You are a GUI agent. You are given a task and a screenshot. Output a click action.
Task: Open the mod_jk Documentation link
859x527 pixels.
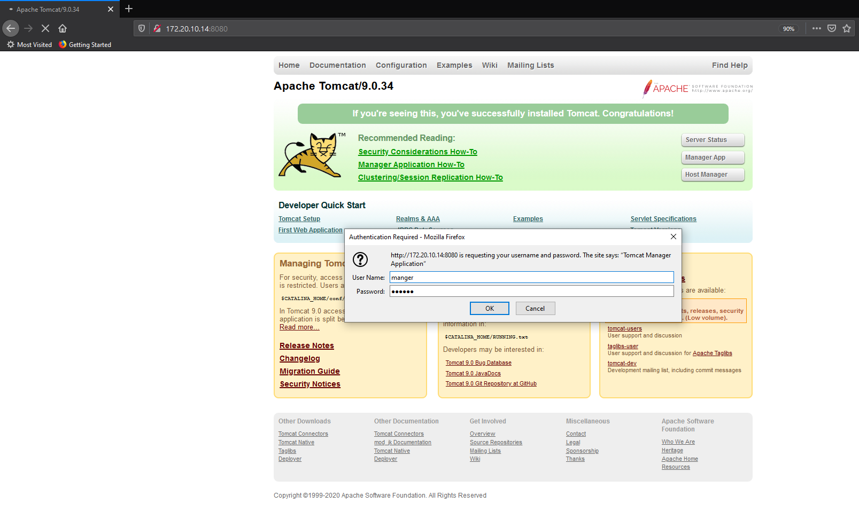403,443
